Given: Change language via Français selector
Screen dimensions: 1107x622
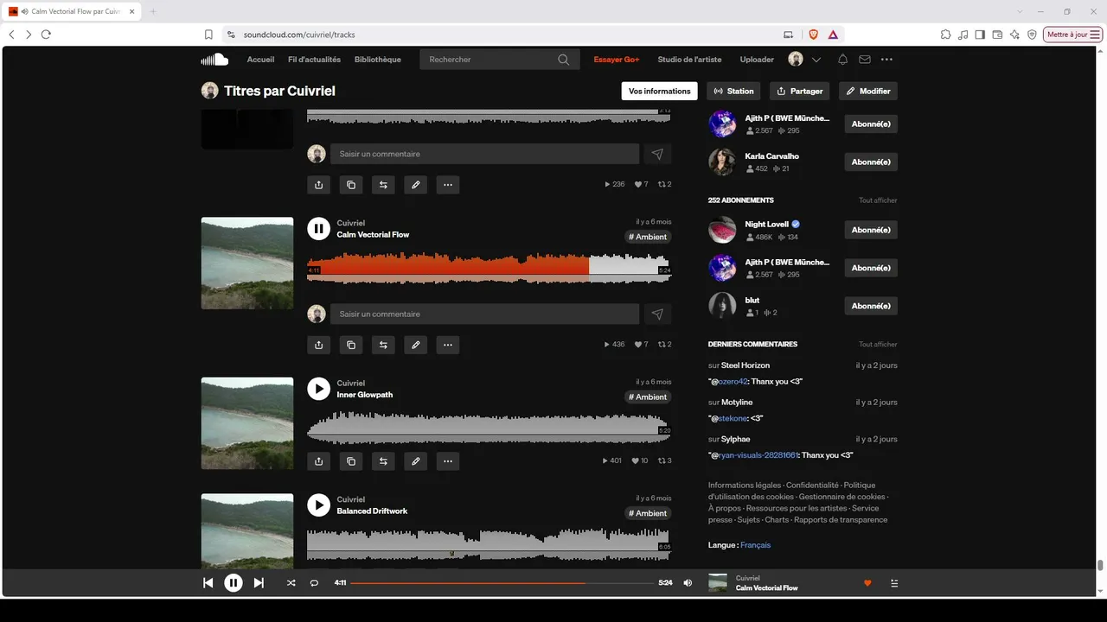Looking at the screenshot, I should (755, 545).
